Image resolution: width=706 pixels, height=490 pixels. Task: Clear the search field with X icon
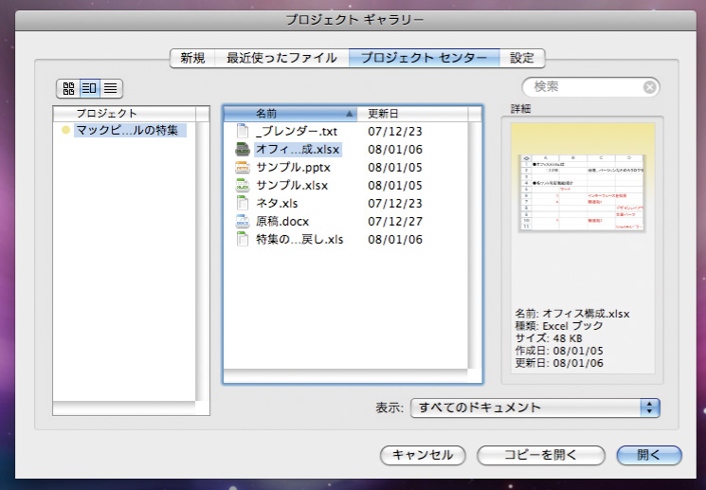click(x=649, y=87)
